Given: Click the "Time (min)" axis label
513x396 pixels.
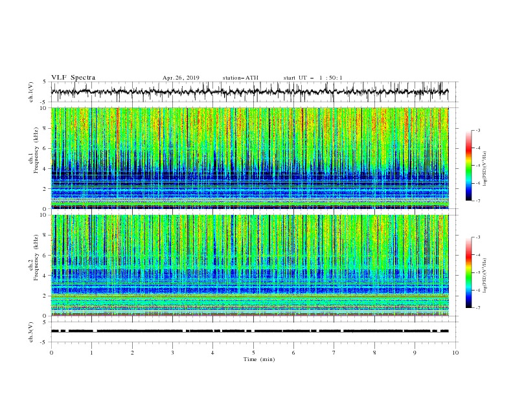Looking at the screenshot, I should click(x=259, y=359).
